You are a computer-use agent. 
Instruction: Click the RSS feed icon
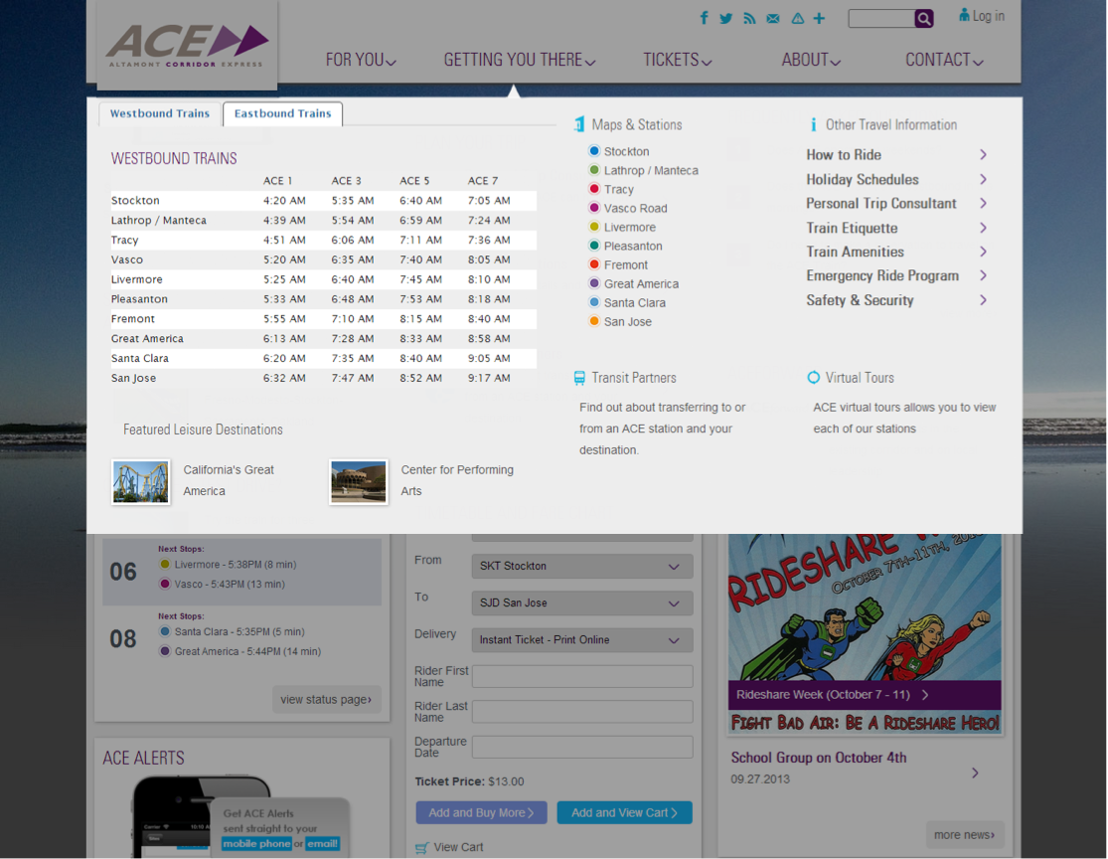(x=749, y=18)
